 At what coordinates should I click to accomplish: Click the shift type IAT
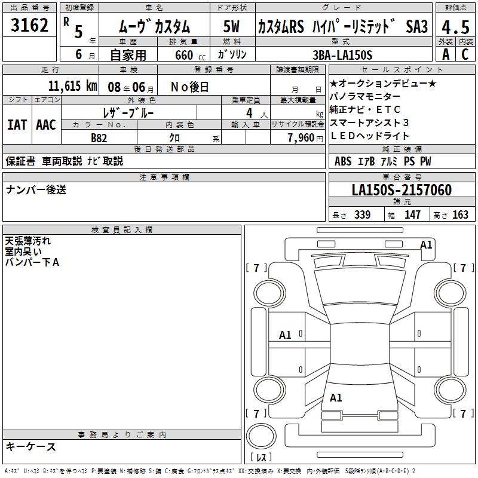pyautogui.click(x=17, y=125)
